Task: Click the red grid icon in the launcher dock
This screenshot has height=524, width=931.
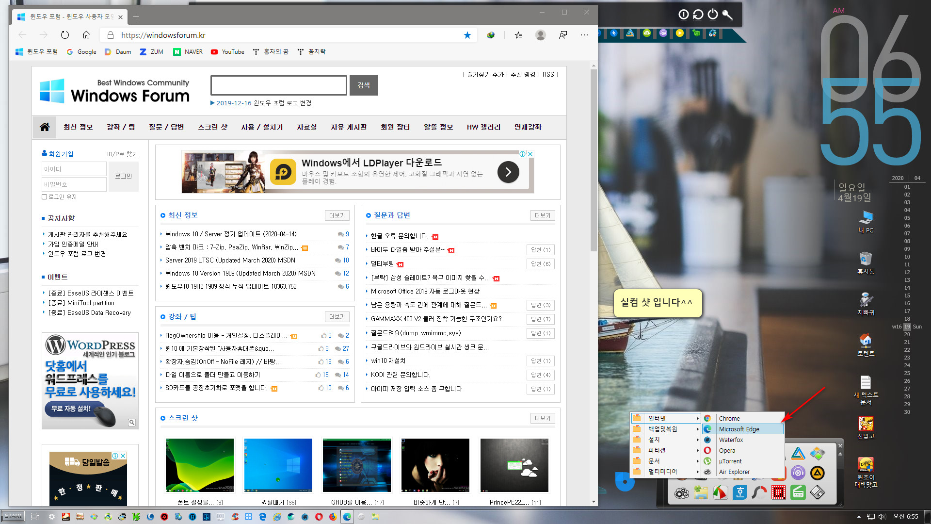Action: tap(779, 493)
